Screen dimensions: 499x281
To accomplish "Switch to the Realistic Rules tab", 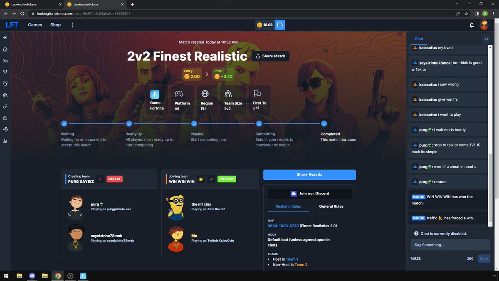I will pos(289,206).
